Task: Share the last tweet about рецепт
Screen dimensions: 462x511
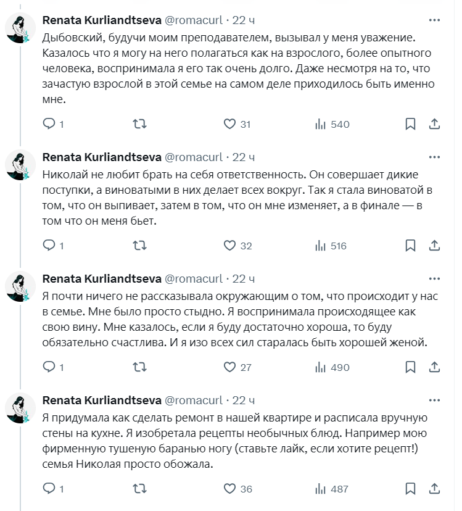Action: coord(434,489)
